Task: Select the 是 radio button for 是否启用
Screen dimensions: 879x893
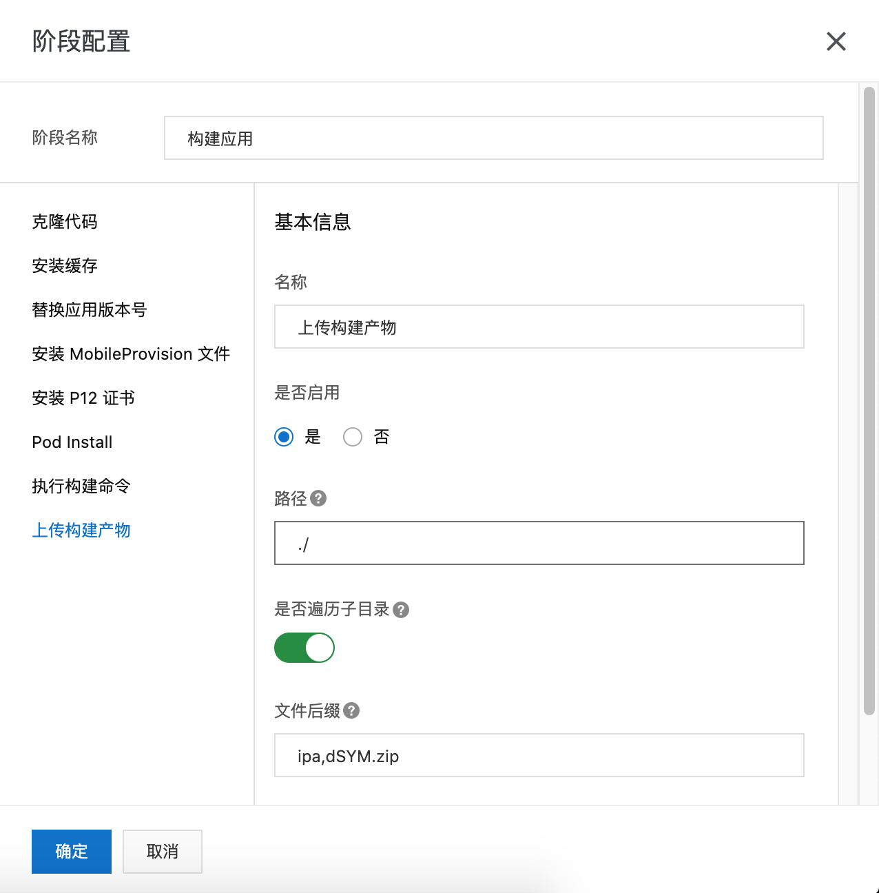Action: point(284,437)
